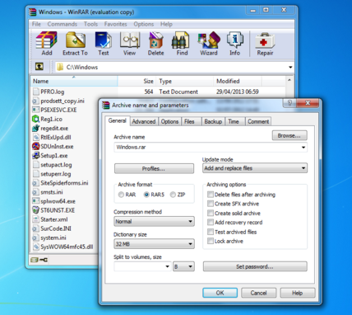Open the Commands menu
This screenshot has height=315, width=352.
tap(63, 24)
